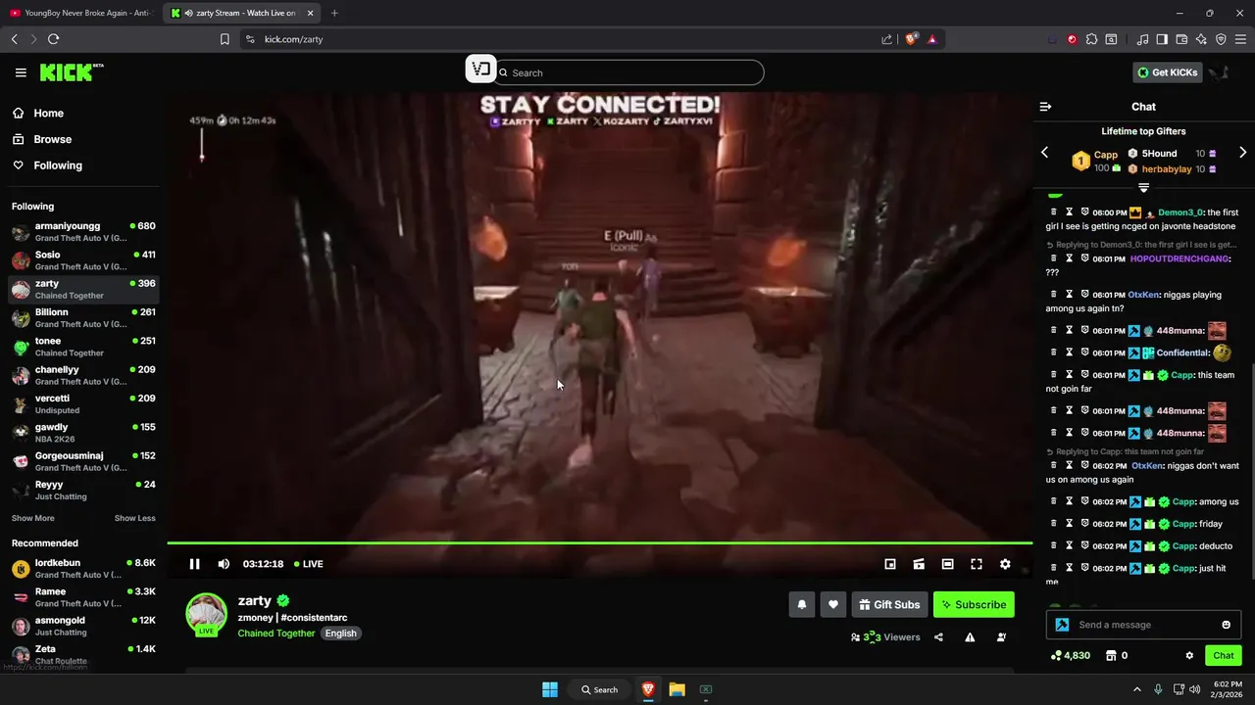1255x705 pixels.
Task: Open File Explorer from taskbar
Action: point(677,689)
